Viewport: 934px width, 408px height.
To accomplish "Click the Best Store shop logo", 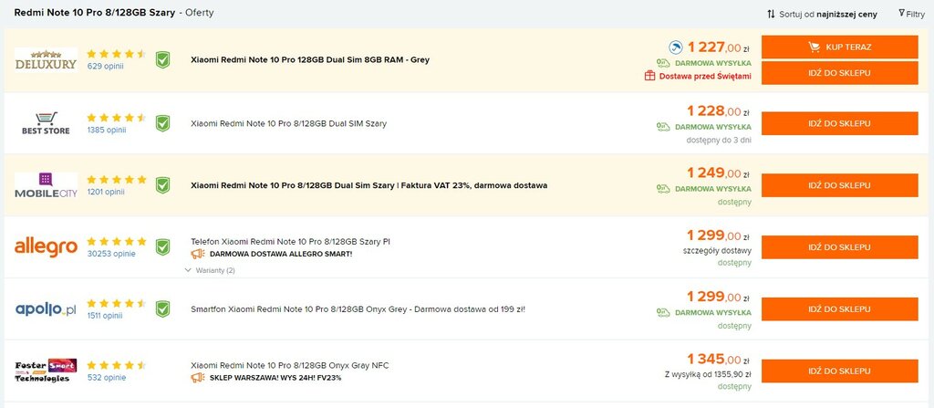I will [46, 123].
